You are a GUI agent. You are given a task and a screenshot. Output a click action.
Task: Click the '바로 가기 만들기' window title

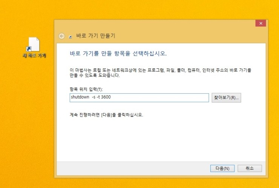click(96, 36)
